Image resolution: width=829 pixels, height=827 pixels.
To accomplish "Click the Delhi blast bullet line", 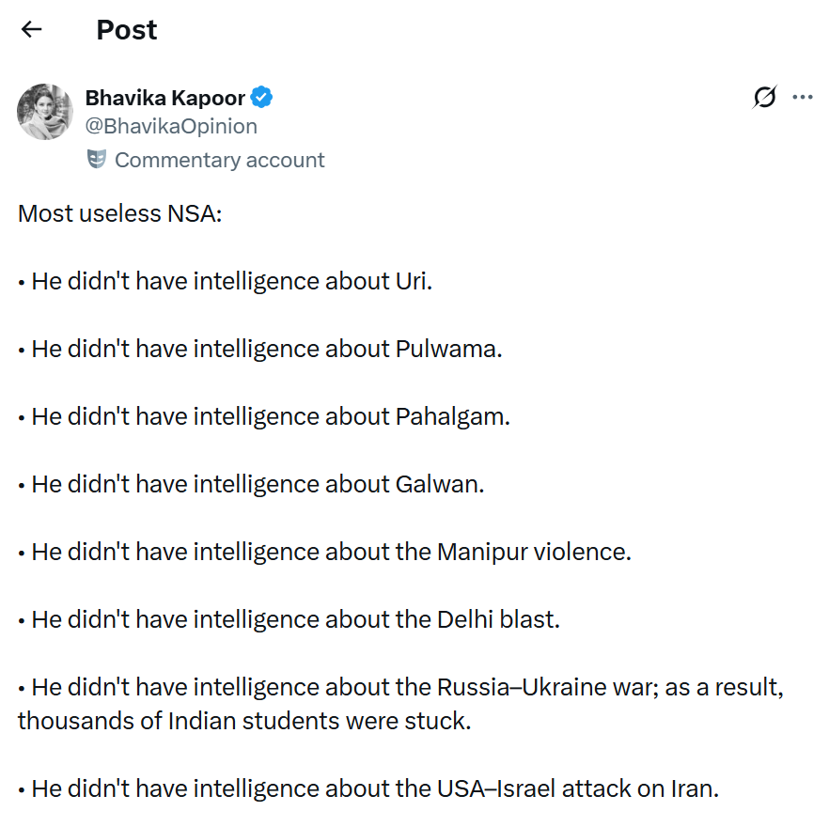I will click(x=289, y=619).
